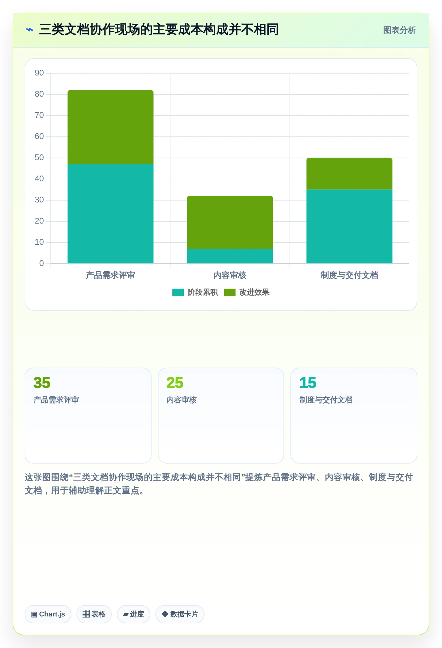Click the y-axis tick label 90
The width and height of the screenshot is (442, 648).
(x=39, y=73)
